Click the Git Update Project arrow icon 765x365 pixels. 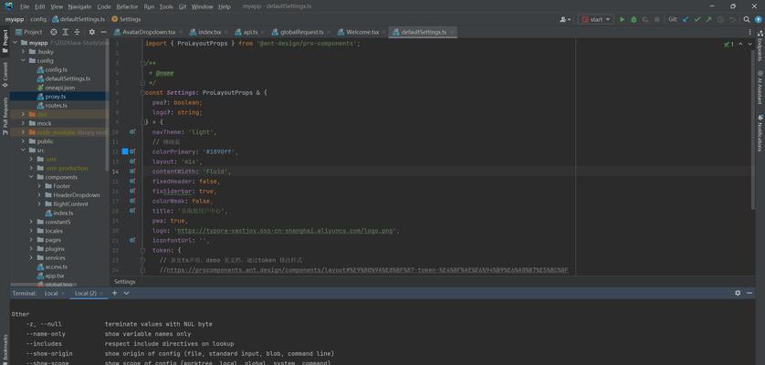click(686, 19)
